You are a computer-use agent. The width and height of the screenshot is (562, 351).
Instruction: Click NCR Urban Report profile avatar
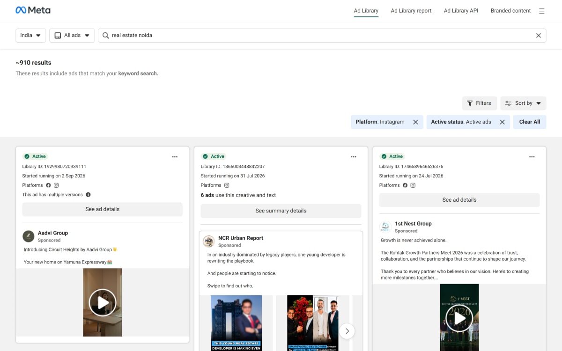pos(209,241)
